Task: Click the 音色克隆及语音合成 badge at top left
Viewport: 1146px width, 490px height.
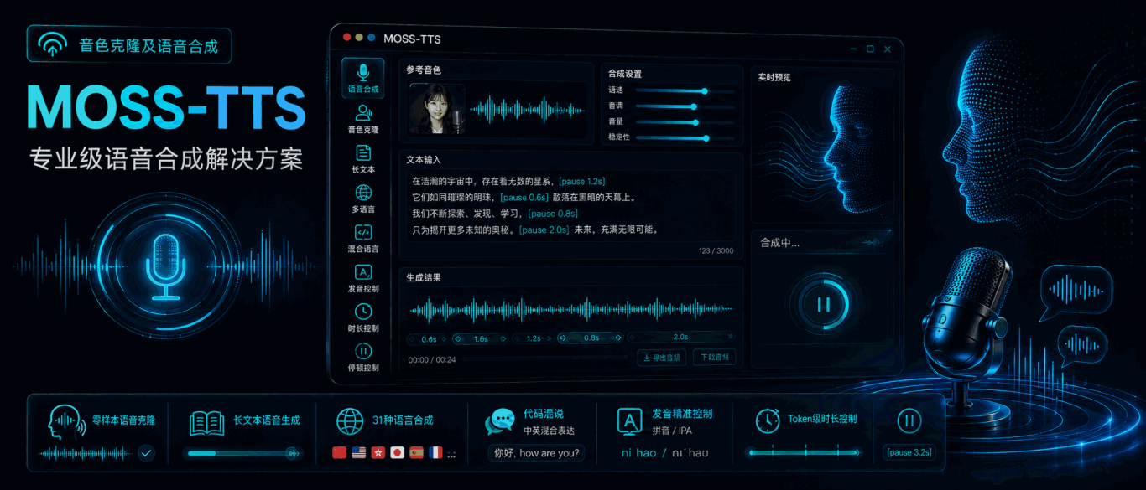Action: tap(129, 45)
